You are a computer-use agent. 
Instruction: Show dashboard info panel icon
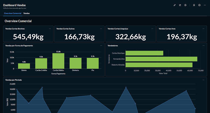(199, 5)
